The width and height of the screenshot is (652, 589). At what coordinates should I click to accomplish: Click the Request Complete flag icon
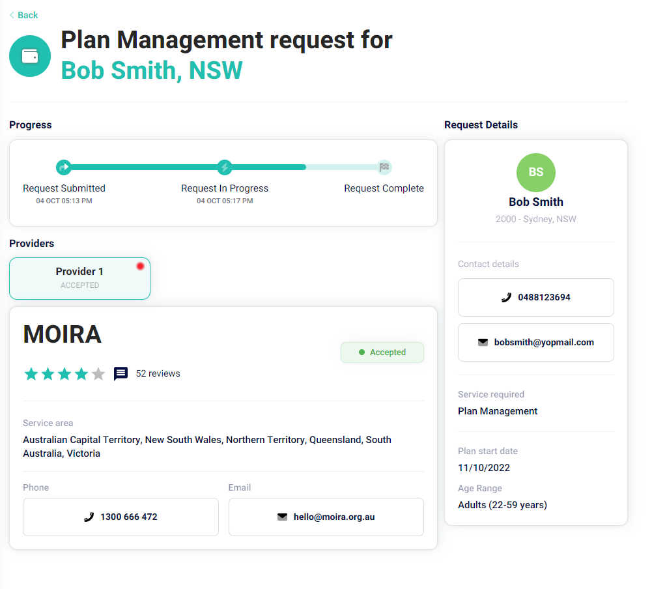384,167
